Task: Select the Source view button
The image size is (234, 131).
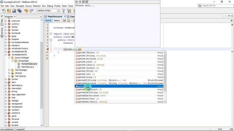Action: (x=48, y=20)
